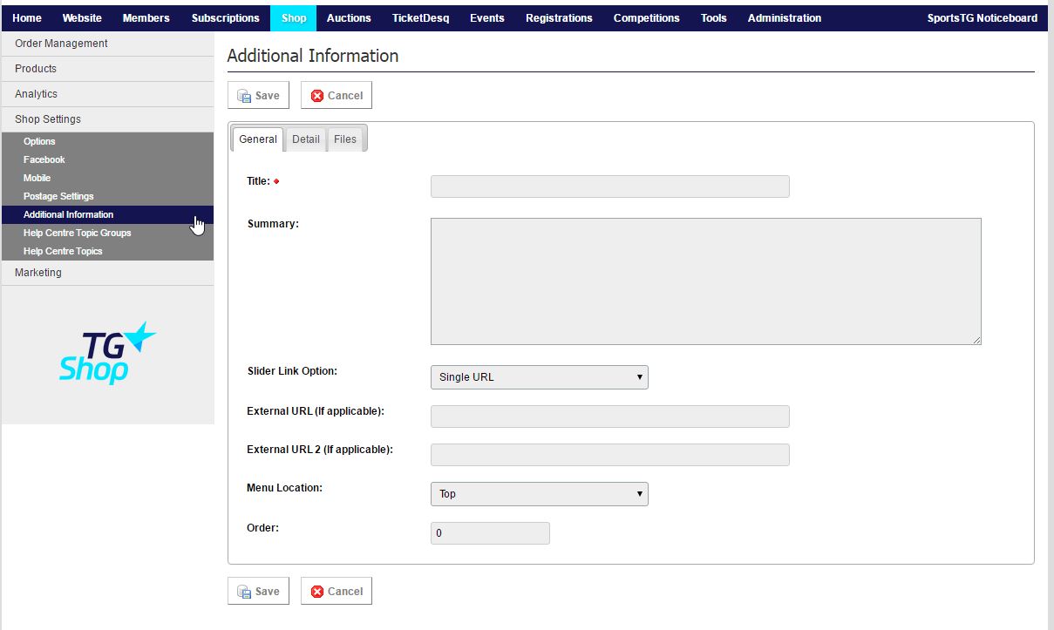Open the Events menu

[x=487, y=17]
